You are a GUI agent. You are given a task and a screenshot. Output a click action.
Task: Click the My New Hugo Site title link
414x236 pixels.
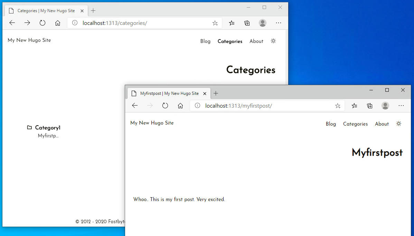point(152,122)
